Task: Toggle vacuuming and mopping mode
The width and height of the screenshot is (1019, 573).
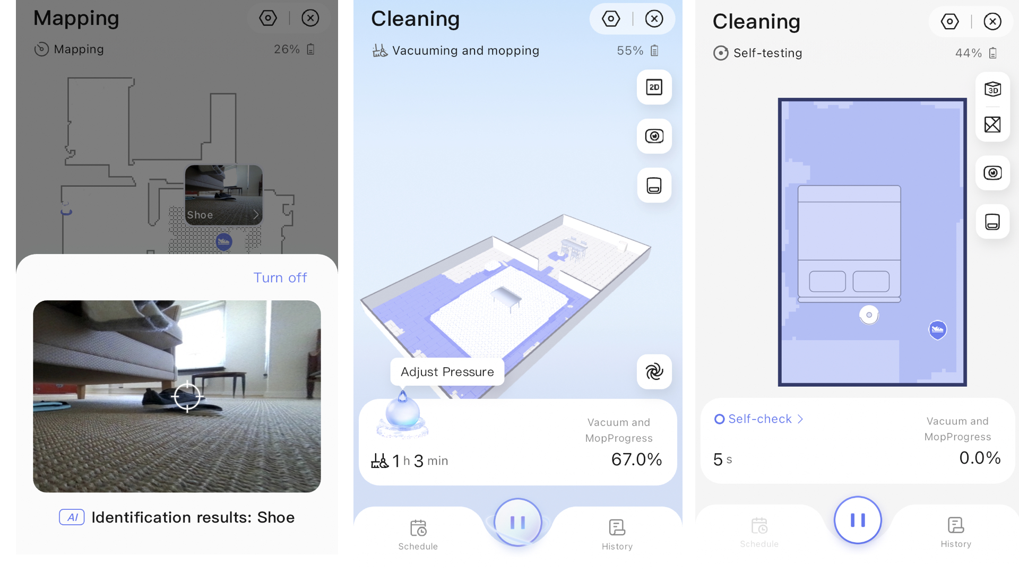Action: tap(454, 50)
